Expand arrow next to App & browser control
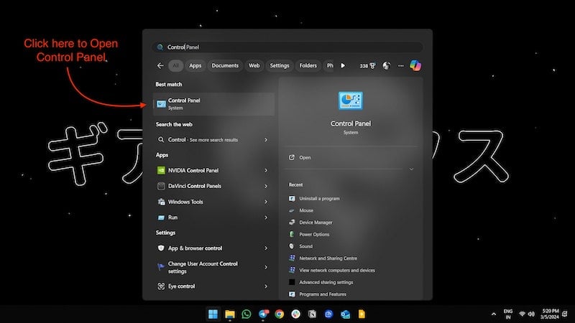The image size is (575, 323). coord(266,248)
